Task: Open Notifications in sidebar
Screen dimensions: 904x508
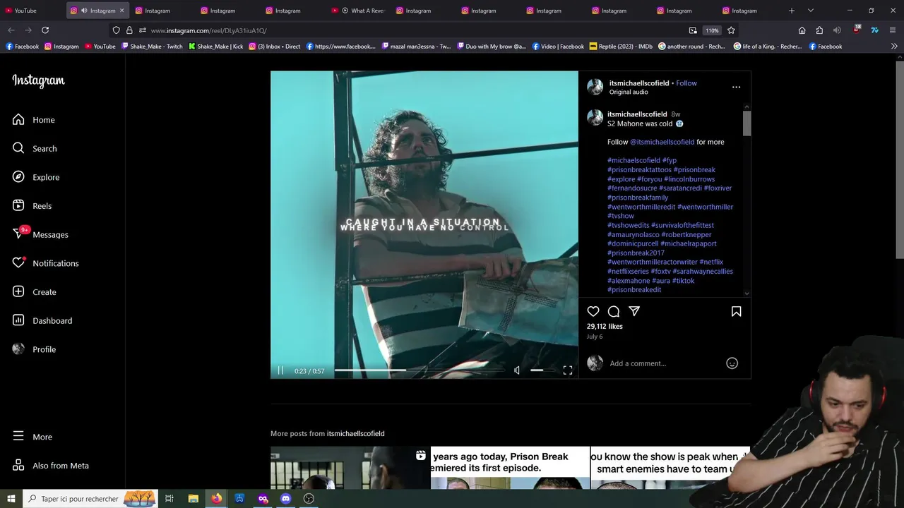Action: click(x=45, y=263)
